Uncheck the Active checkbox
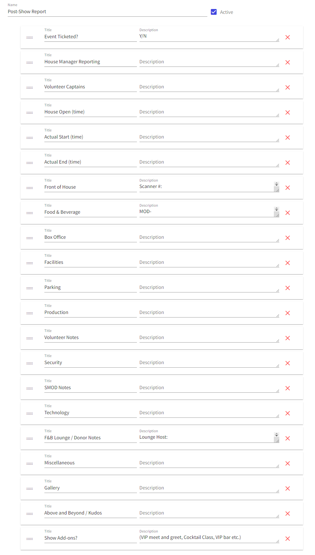315x555 pixels. (x=214, y=12)
